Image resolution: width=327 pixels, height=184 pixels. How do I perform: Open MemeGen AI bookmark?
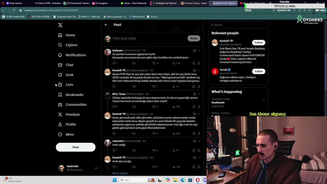tap(137, 17)
